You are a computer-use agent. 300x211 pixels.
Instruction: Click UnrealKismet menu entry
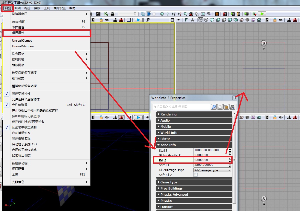coord(22,41)
